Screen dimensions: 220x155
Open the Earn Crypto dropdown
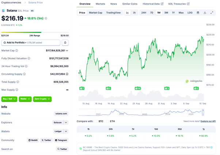42,99
